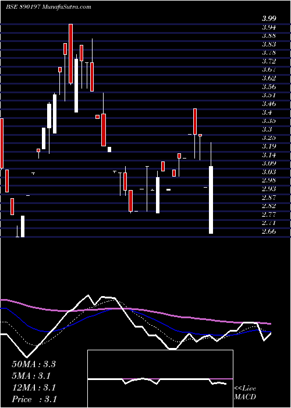Click the 3.72 price axis label
Image resolution: width=291 pixels, height=408 pixels.
pyautogui.click(x=269, y=61)
